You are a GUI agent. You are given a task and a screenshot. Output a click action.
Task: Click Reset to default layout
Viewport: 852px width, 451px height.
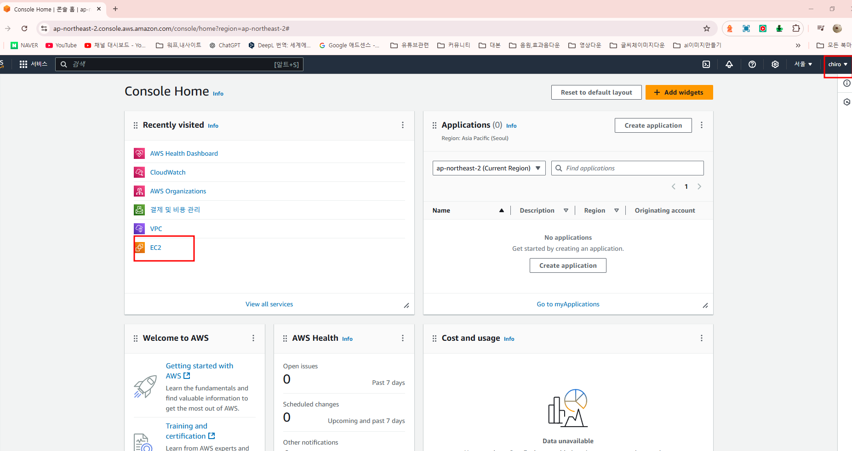click(596, 92)
